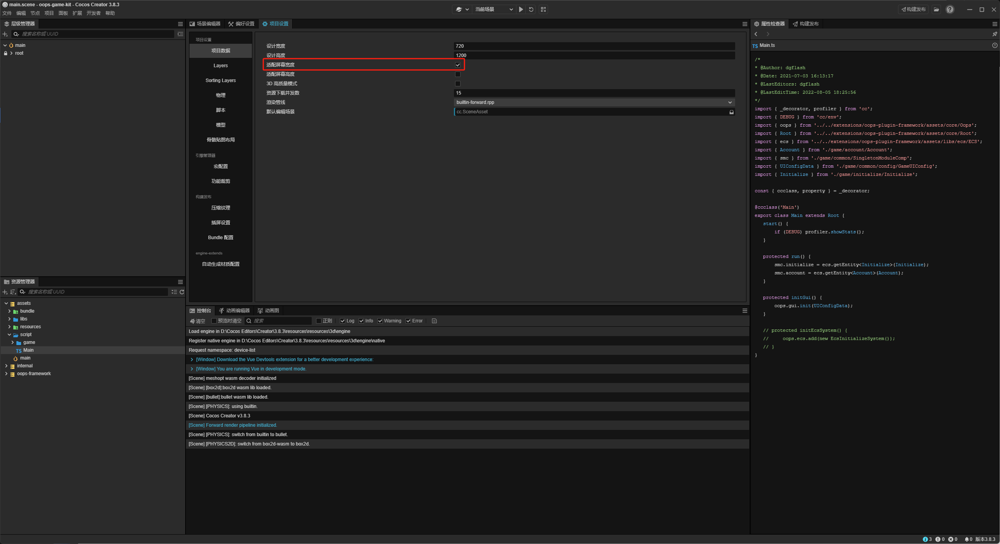The image size is (1000, 544).
Task: Click the add asset plus icon
Action: coord(5,292)
